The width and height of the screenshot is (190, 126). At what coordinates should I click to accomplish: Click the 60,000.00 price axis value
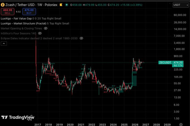point(180,15)
